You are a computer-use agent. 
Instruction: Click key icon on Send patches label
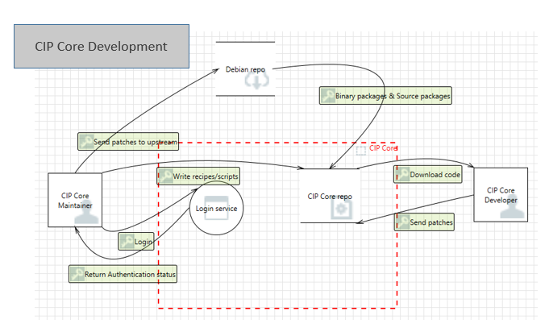tap(402, 222)
